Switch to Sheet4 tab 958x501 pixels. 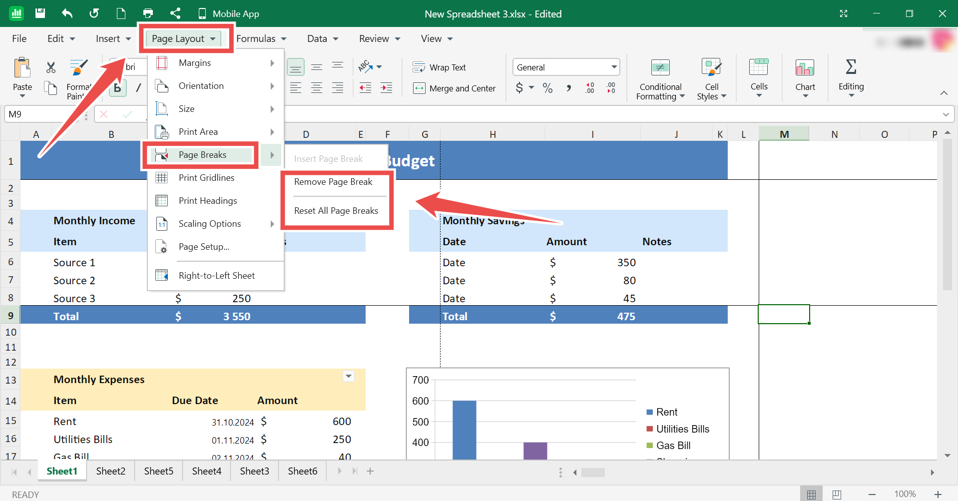coord(207,471)
